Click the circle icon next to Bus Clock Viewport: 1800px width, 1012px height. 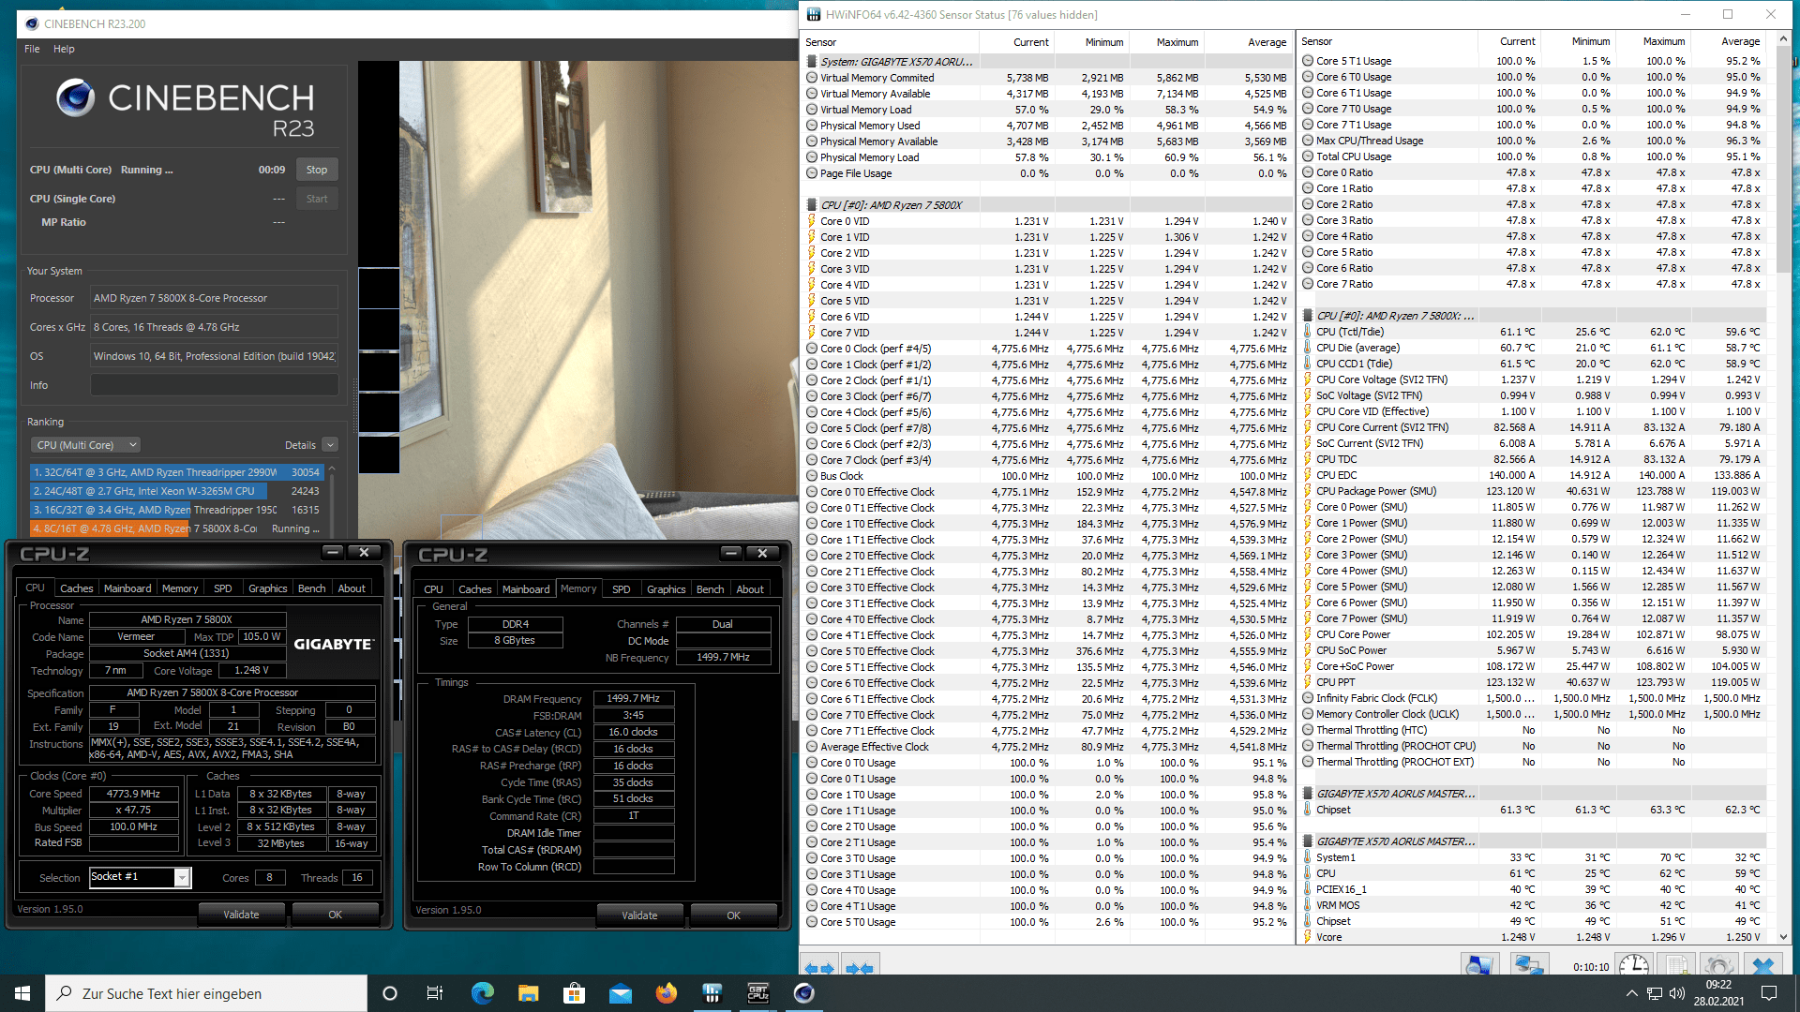812,476
